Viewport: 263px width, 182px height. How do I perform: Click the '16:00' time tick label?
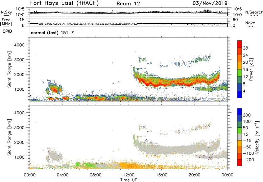pos(161,175)
